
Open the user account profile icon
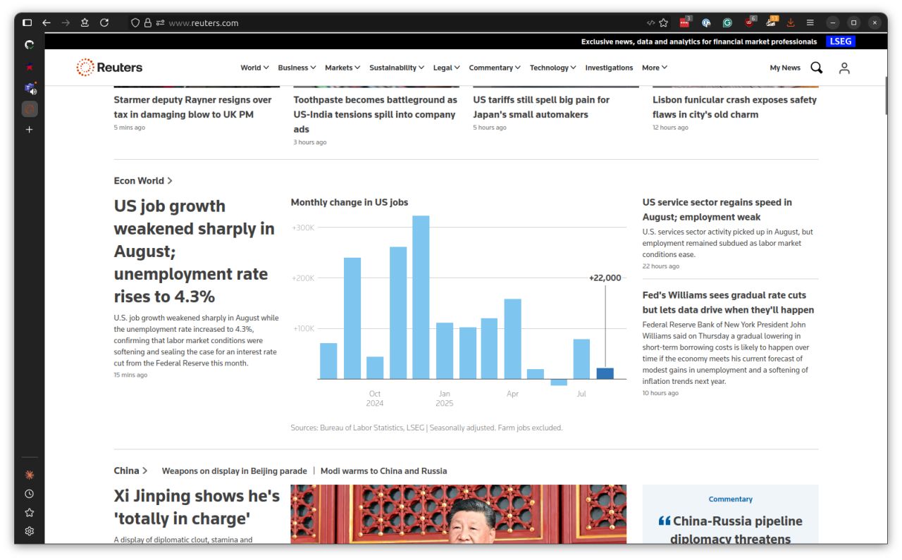point(844,68)
